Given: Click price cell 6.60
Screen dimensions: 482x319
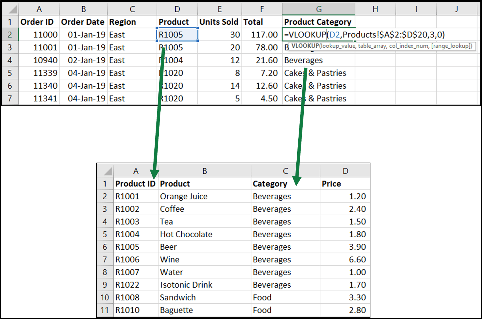Looking at the screenshot, I should pyautogui.click(x=345, y=260).
